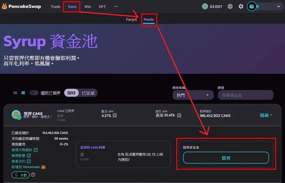Viewport: 285px width, 183px height.
Task: Click the 搜尋資金池 search field
Action: coord(246,95)
